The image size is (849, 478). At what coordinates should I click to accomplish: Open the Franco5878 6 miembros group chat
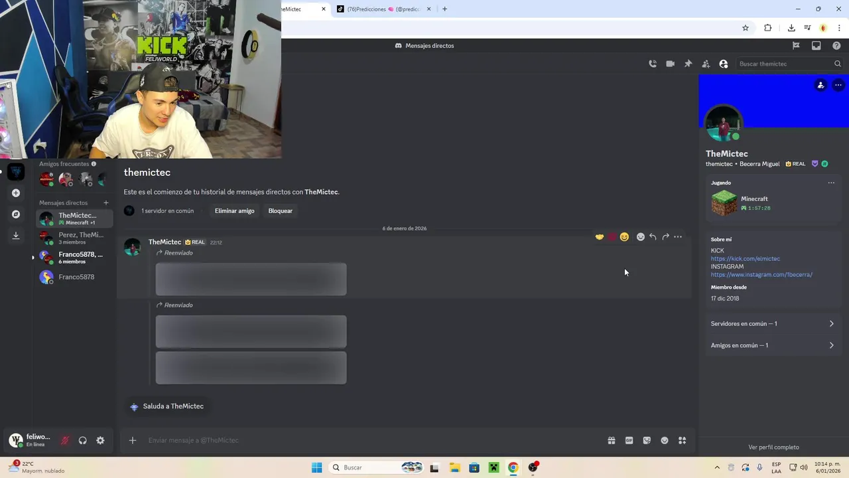pyautogui.click(x=74, y=258)
